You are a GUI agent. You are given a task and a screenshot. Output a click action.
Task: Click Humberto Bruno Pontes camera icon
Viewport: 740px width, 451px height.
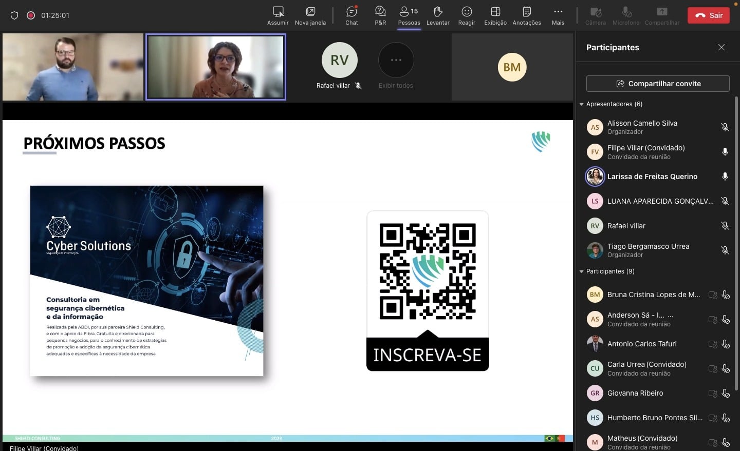click(713, 418)
